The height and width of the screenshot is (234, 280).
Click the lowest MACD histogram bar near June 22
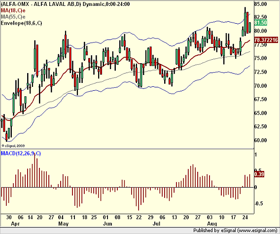pyautogui.click(x=139, y=199)
